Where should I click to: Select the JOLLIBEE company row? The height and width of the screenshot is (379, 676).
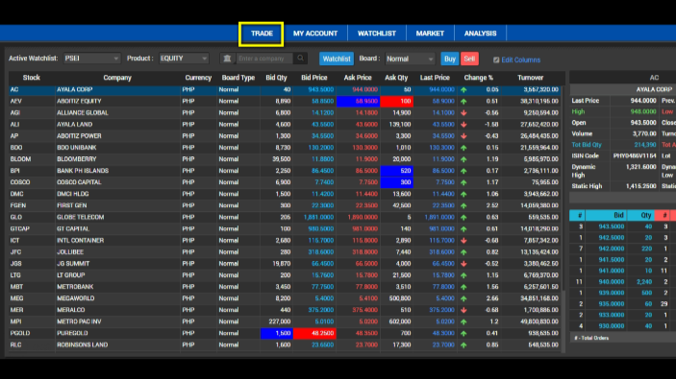pyautogui.click(x=285, y=252)
